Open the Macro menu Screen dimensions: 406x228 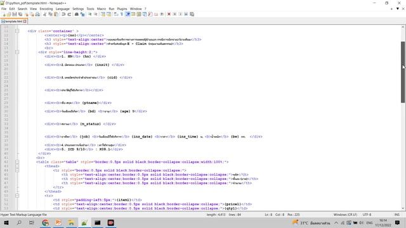tap(101, 9)
